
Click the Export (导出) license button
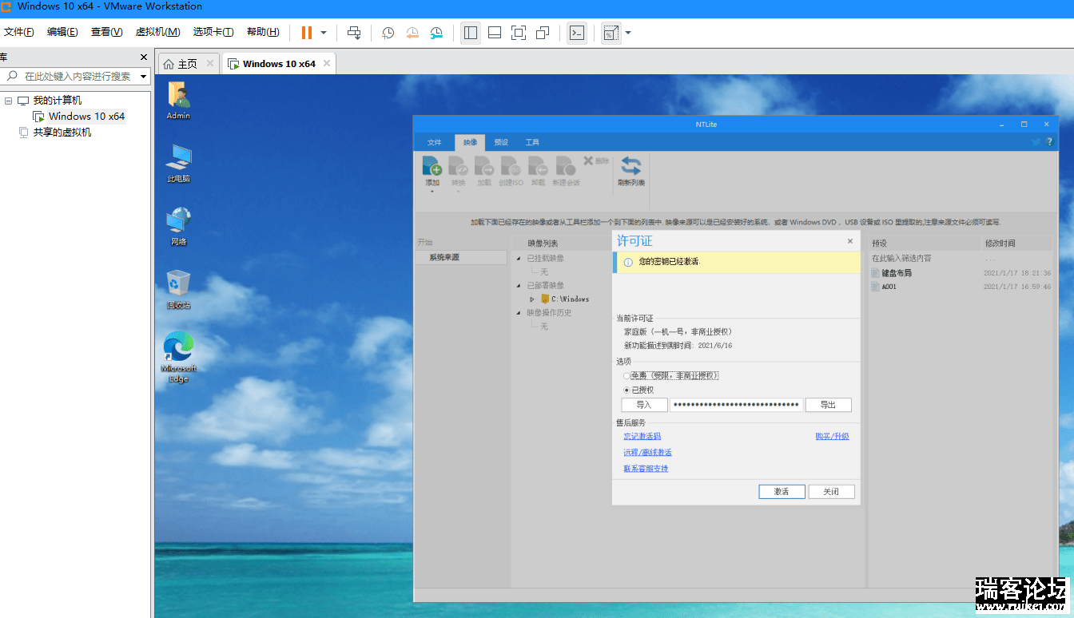828,405
